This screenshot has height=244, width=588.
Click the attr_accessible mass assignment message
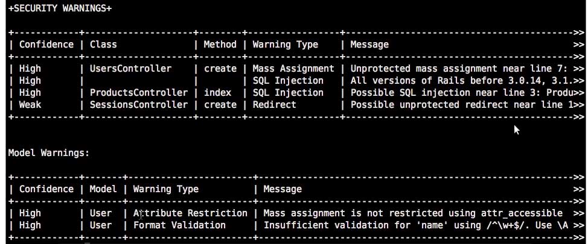point(413,213)
